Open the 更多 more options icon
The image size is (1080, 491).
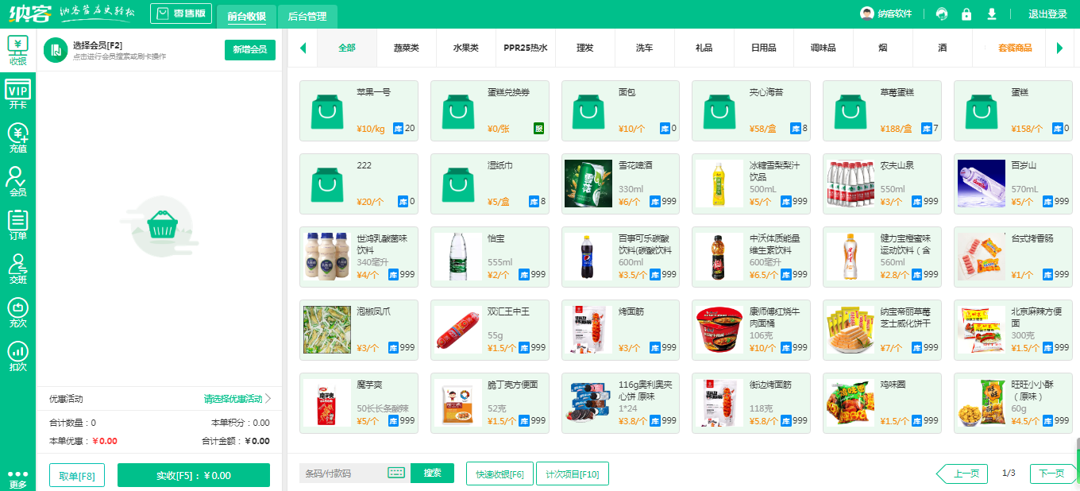click(17, 476)
